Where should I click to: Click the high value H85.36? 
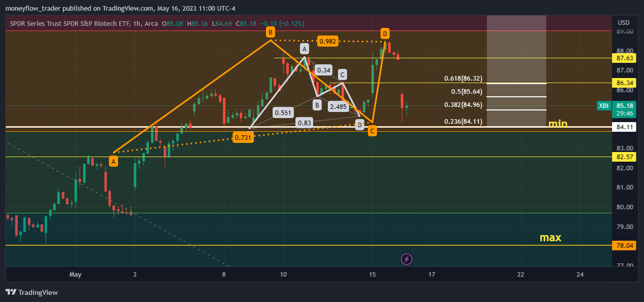(x=198, y=23)
